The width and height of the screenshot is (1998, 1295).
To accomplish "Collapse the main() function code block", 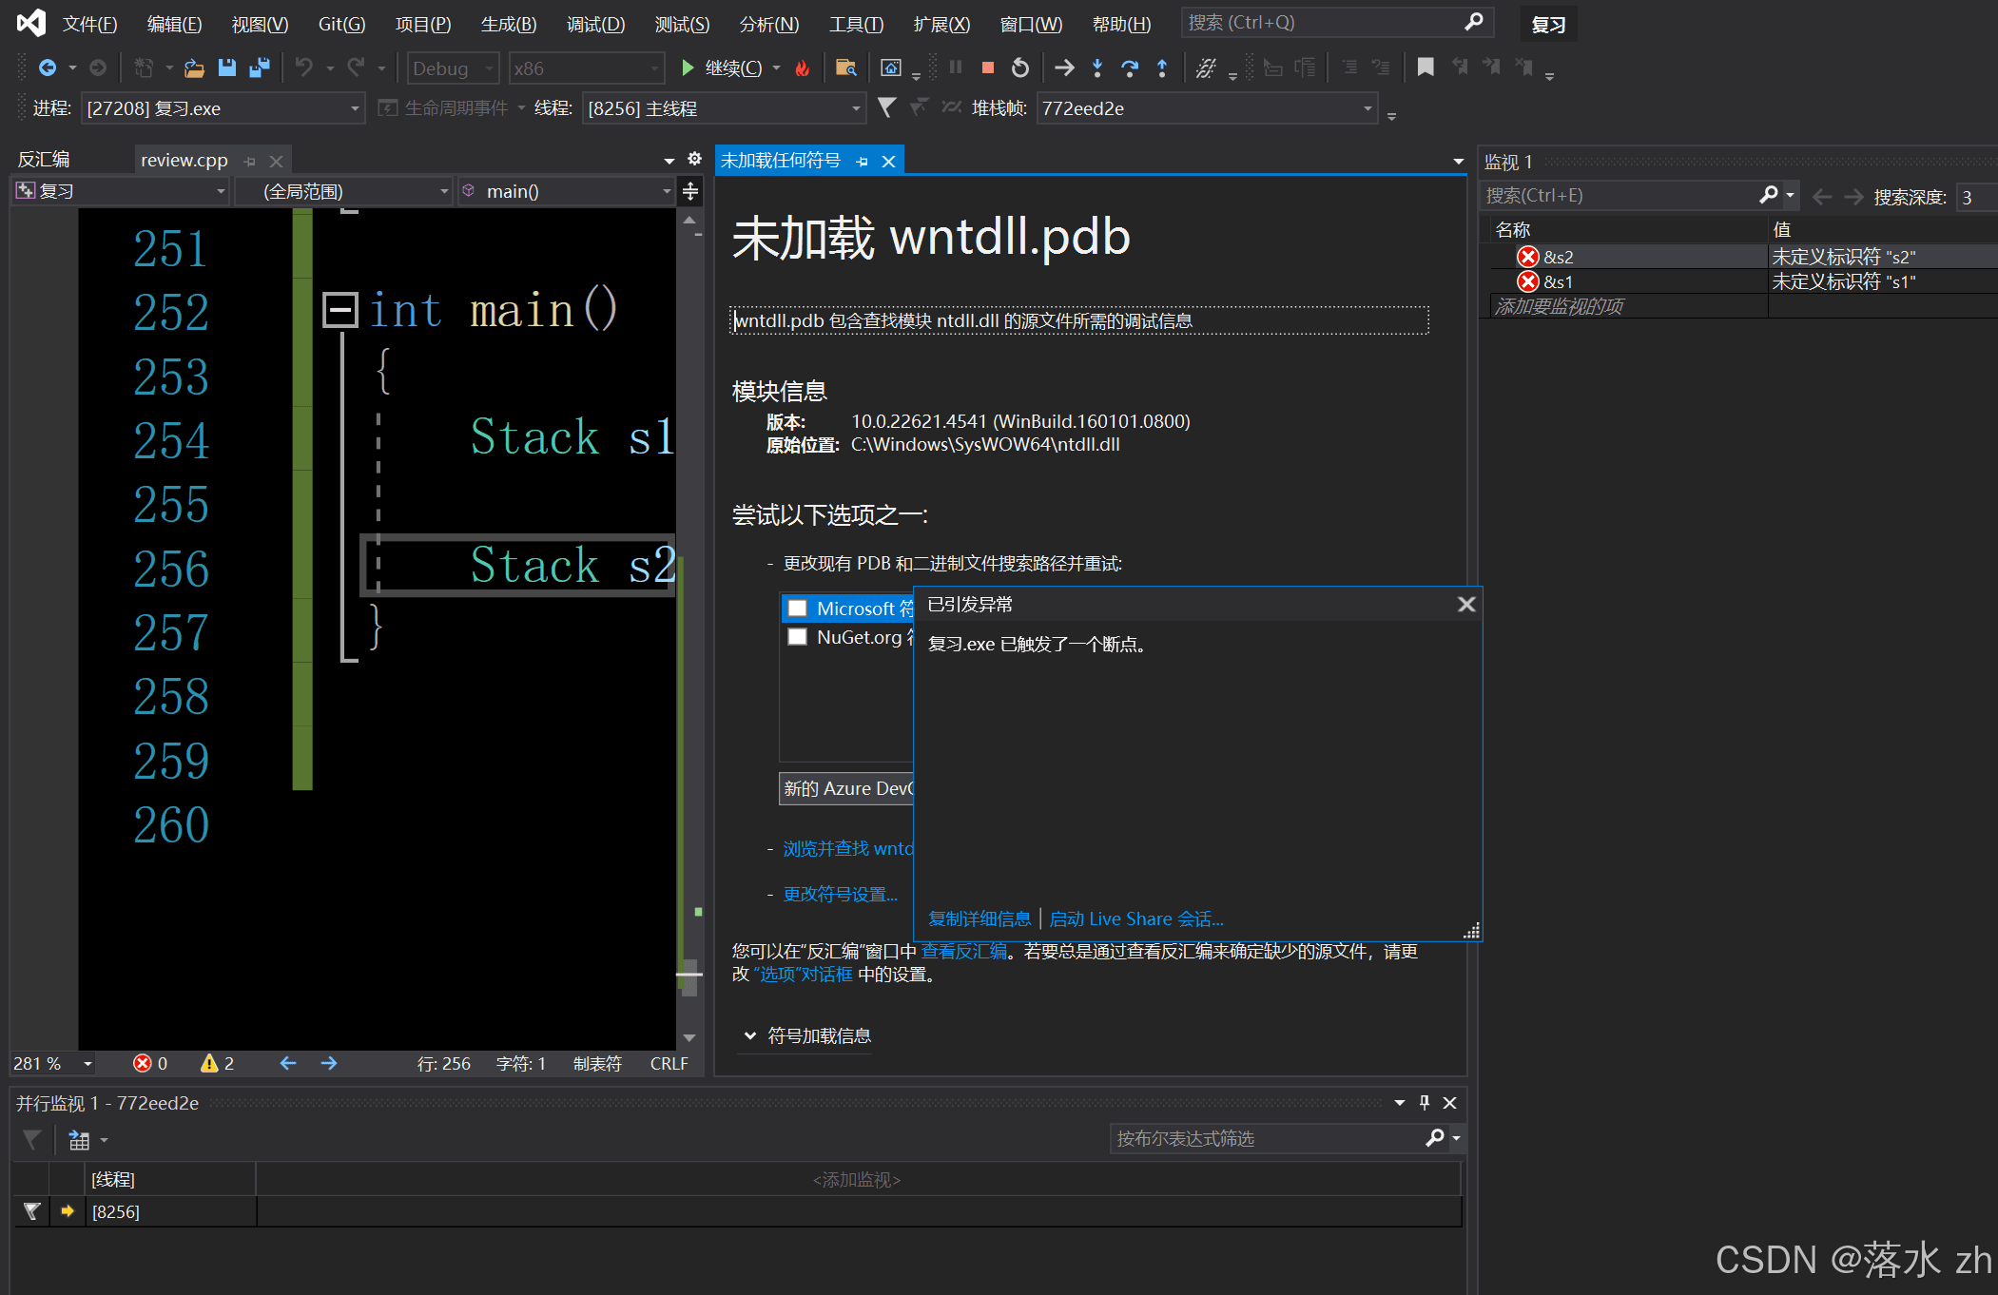I will [x=340, y=309].
